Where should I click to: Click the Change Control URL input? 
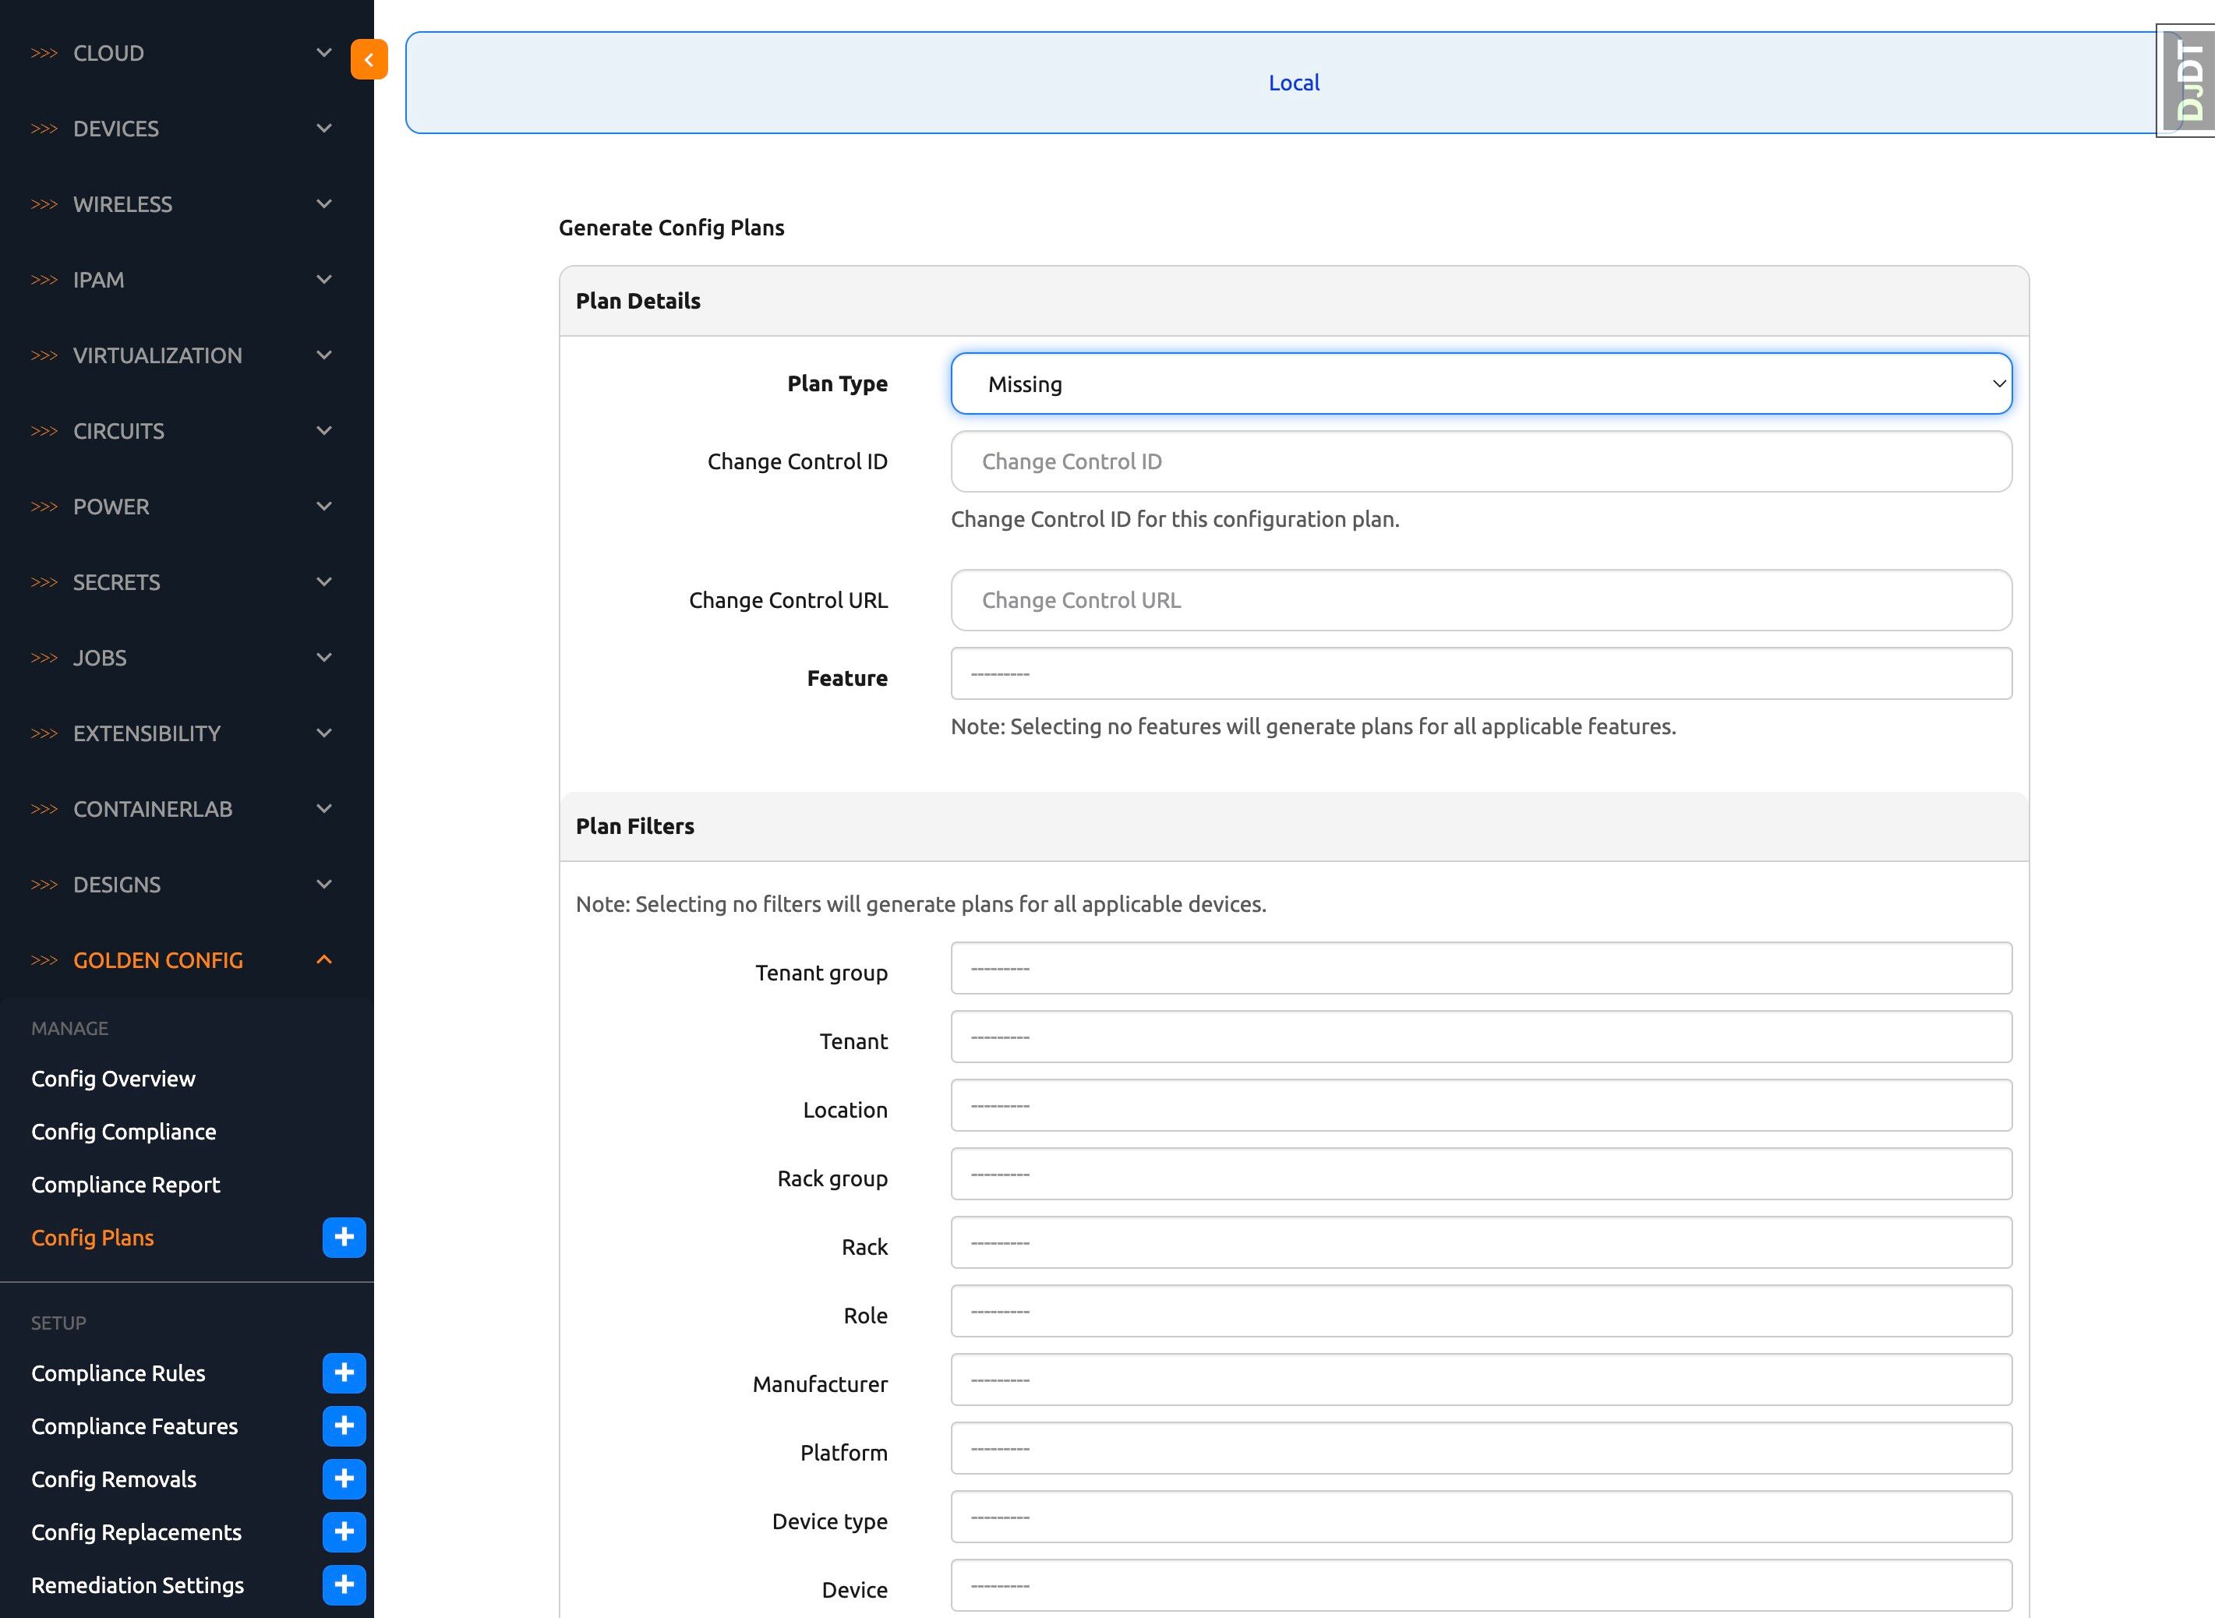pyautogui.click(x=1479, y=600)
